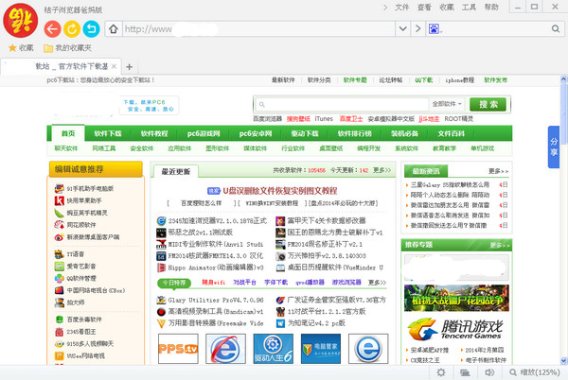
Task: Click 更多 in the 最新资讯 panel
Action: tap(499, 171)
